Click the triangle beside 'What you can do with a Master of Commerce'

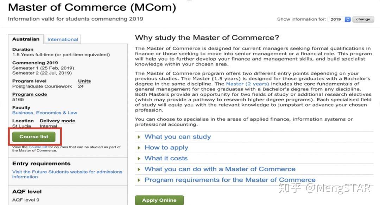[139, 169]
